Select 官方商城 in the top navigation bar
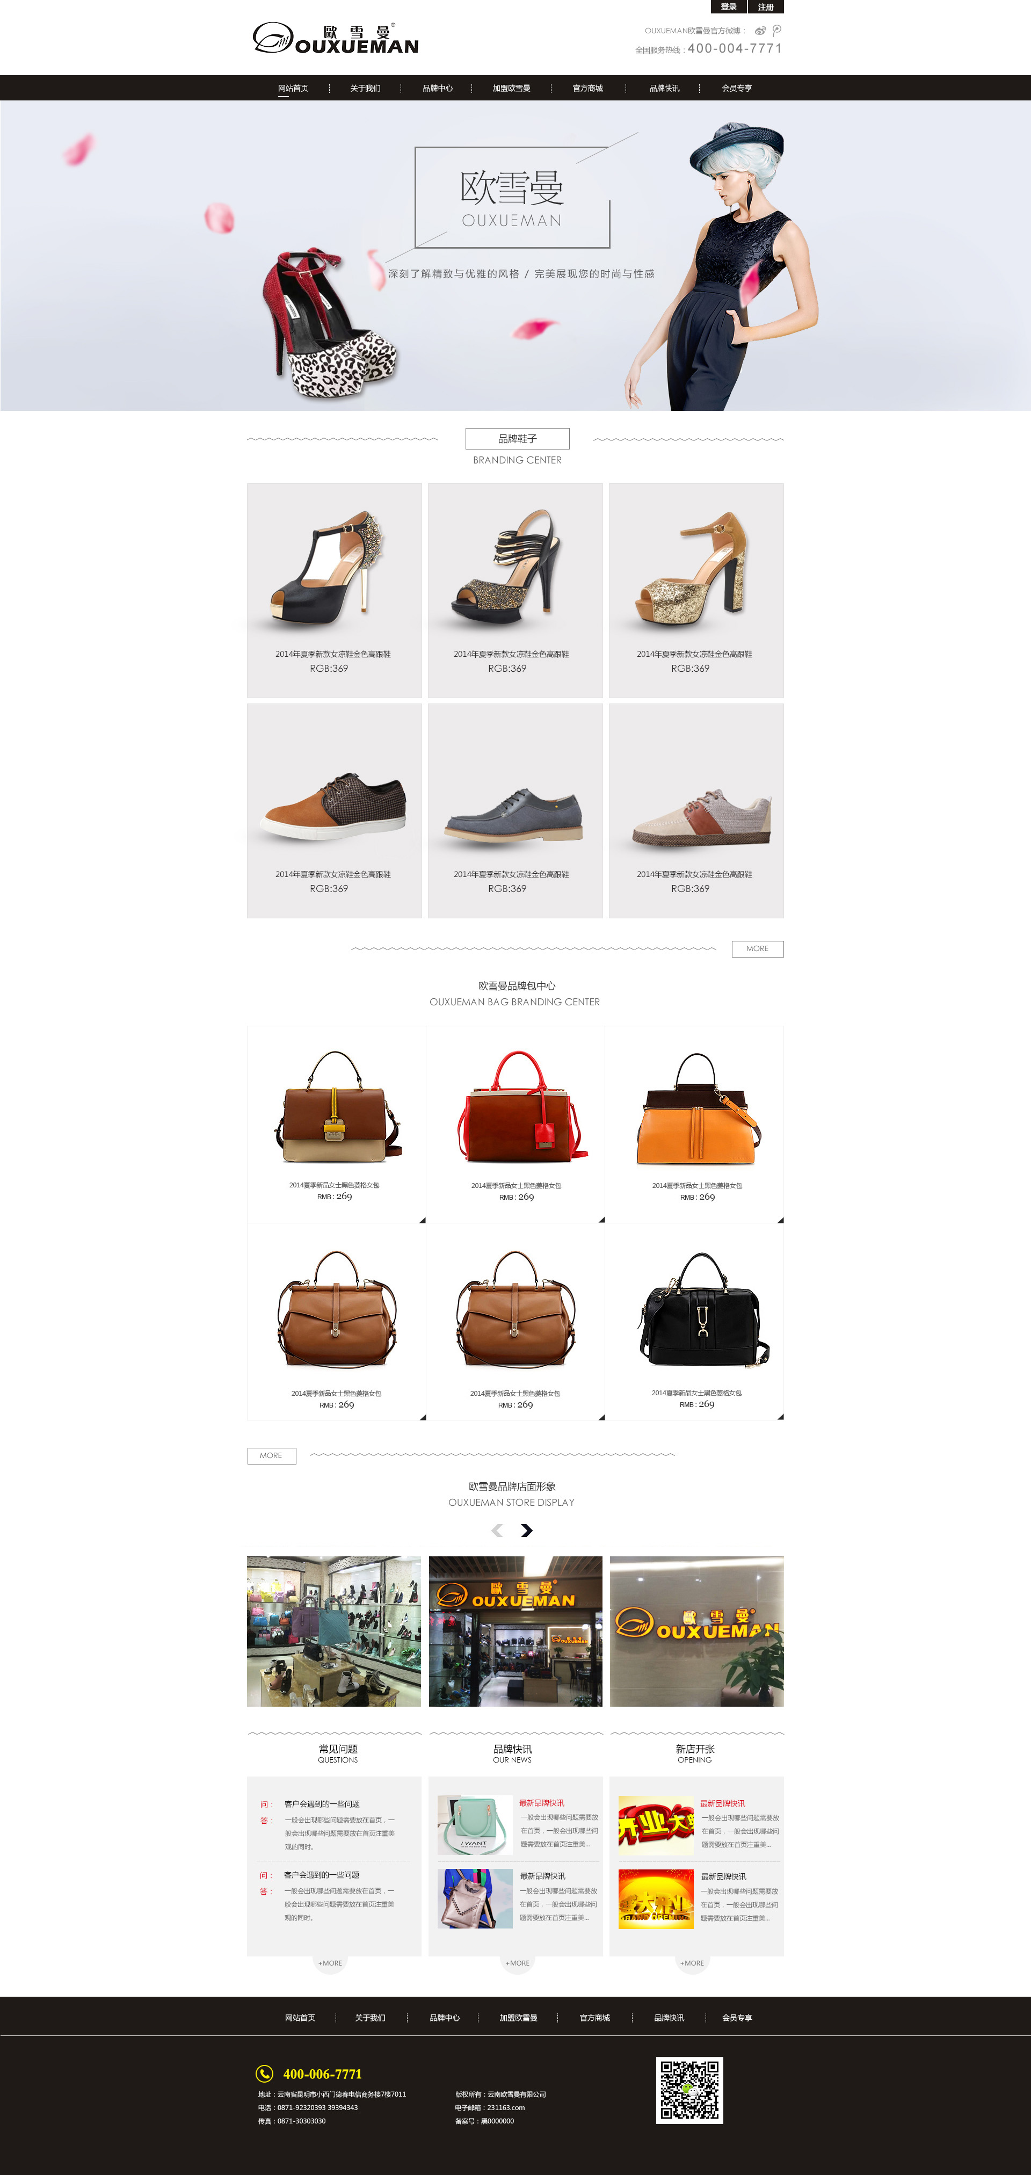 click(x=587, y=88)
